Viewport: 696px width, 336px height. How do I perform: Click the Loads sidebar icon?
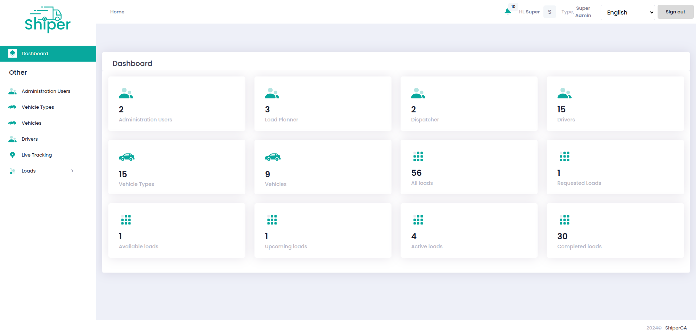pyautogui.click(x=12, y=171)
